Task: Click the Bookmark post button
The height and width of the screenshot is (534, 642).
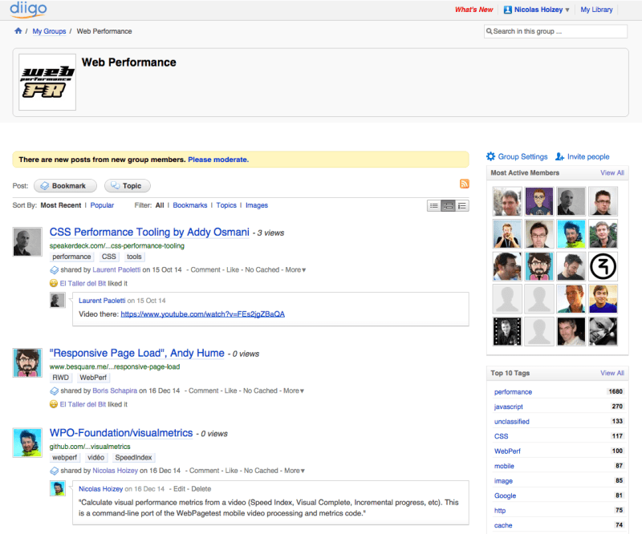Action: [65, 186]
